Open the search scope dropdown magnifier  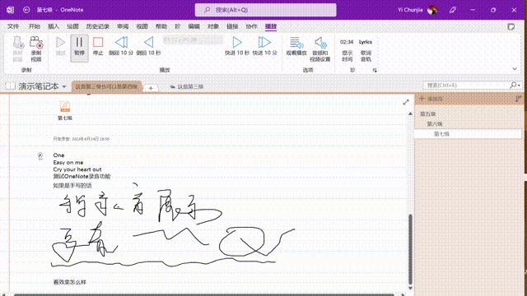coord(515,86)
